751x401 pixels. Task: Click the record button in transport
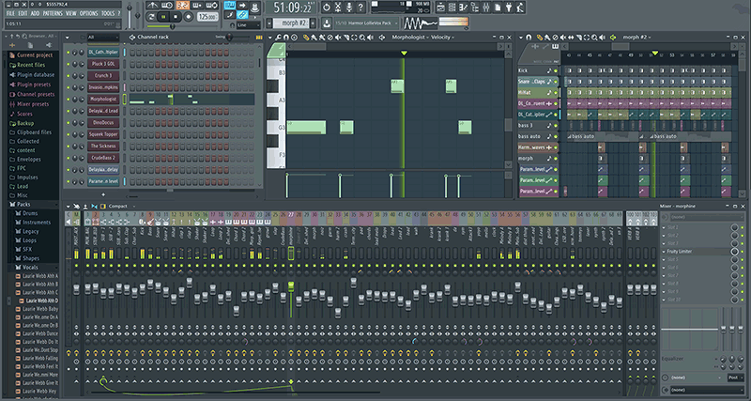pos(188,17)
